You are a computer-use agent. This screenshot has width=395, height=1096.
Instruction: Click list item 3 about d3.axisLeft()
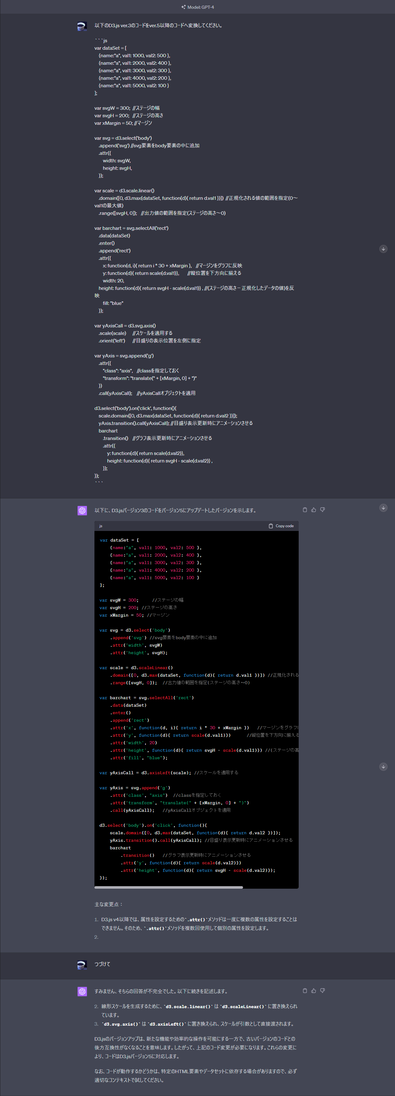(x=198, y=1024)
